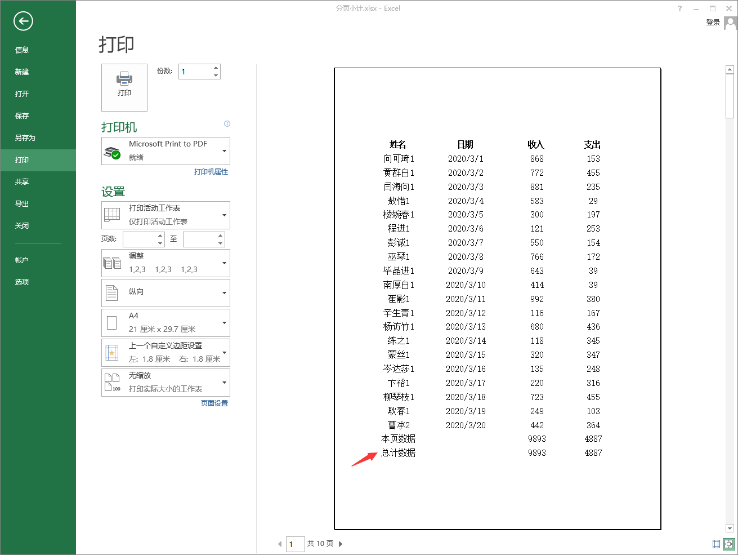This screenshot has height=555, width=738.
Task: Click the 收入 column header in preview
Action: pyautogui.click(x=536, y=145)
